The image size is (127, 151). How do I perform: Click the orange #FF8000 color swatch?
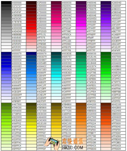click(81, 120)
